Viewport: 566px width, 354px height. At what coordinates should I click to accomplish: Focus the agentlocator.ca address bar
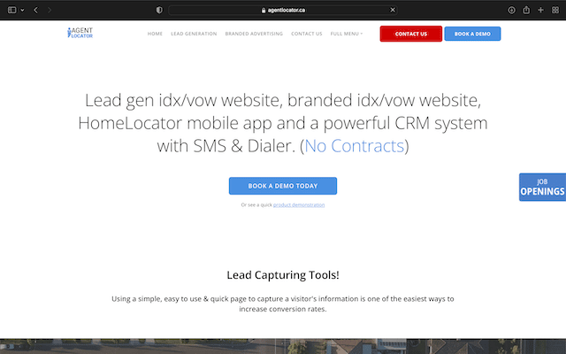pyautogui.click(x=283, y=10)
